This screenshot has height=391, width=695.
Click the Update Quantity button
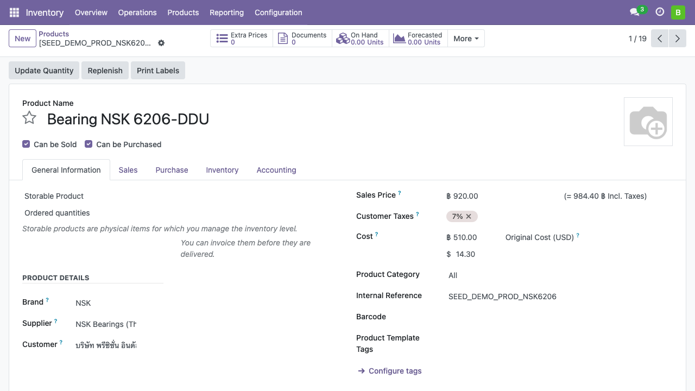coord(44,71)
